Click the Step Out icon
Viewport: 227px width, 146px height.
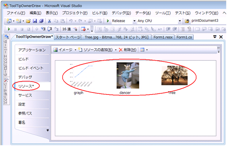(56, 29)
